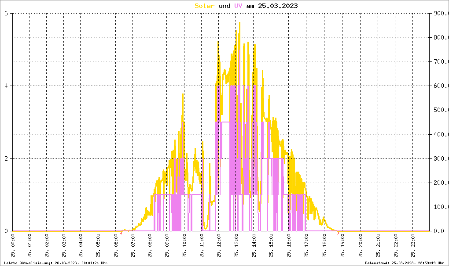Click the time label '25. 00:00'
The height and width of the screenshot is (266, 449).
[x=13, y=246]
